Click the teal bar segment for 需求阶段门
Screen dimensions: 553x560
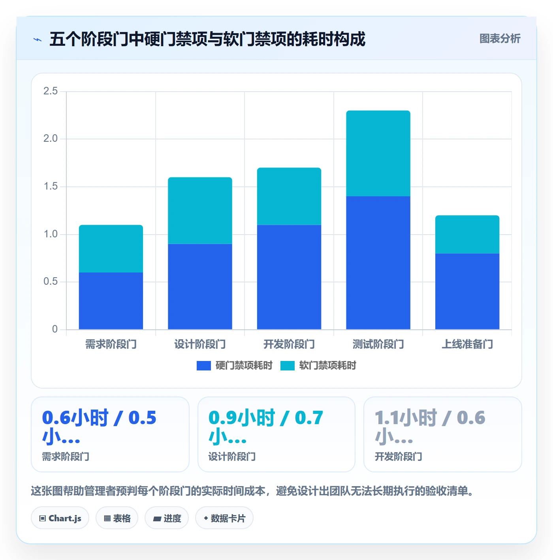(x=111, y=249)
